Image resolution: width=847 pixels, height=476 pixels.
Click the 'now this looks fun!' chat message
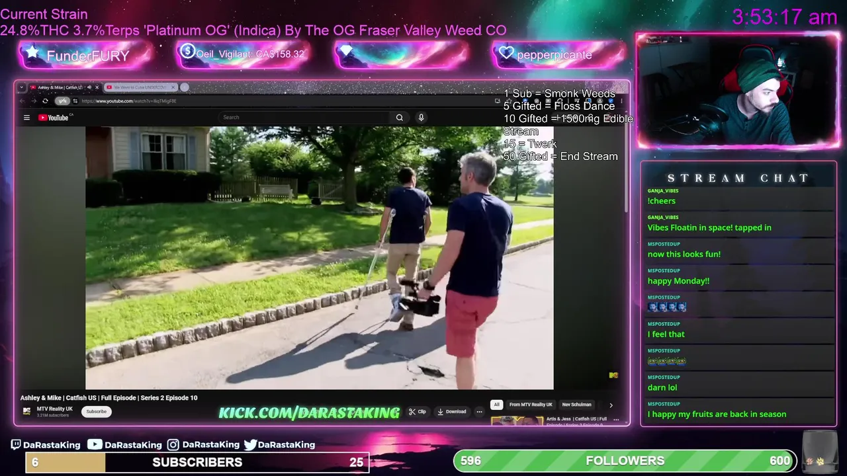tap(684, 254)
